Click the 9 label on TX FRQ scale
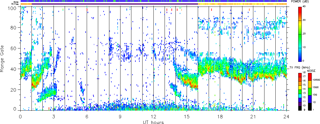 (304, 110)
